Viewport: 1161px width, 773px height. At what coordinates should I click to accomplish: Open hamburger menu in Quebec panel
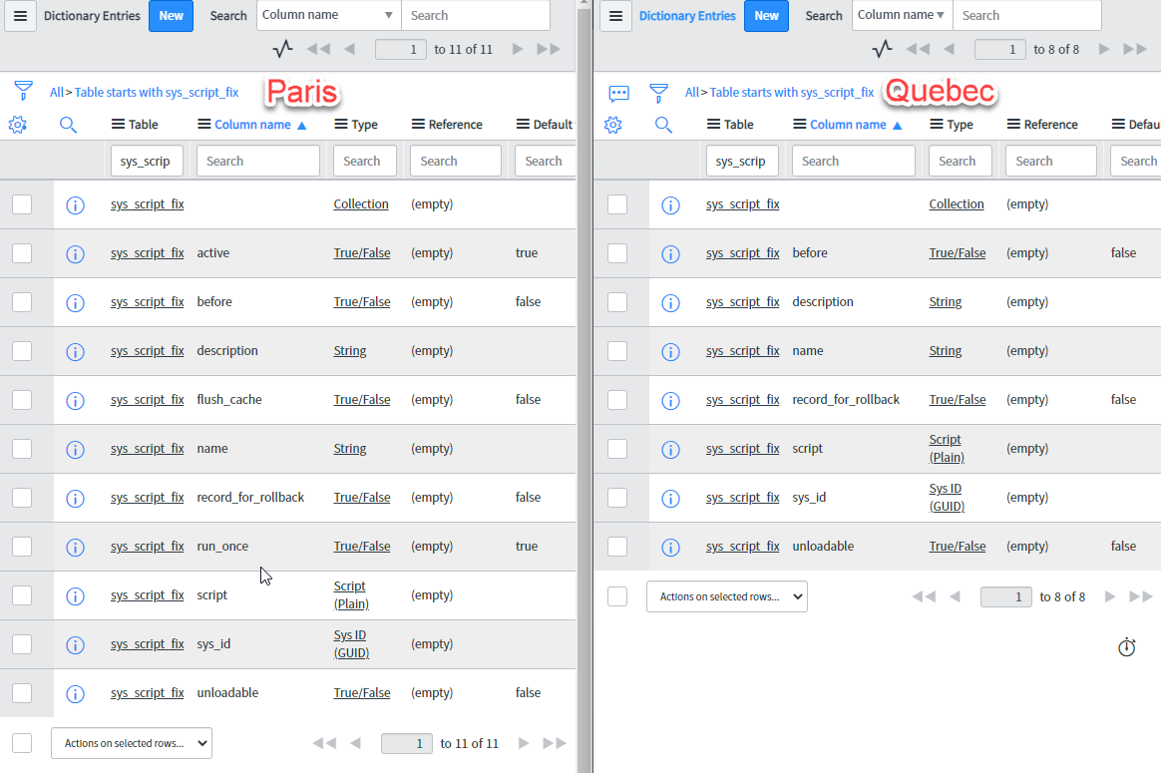[616, 16]
